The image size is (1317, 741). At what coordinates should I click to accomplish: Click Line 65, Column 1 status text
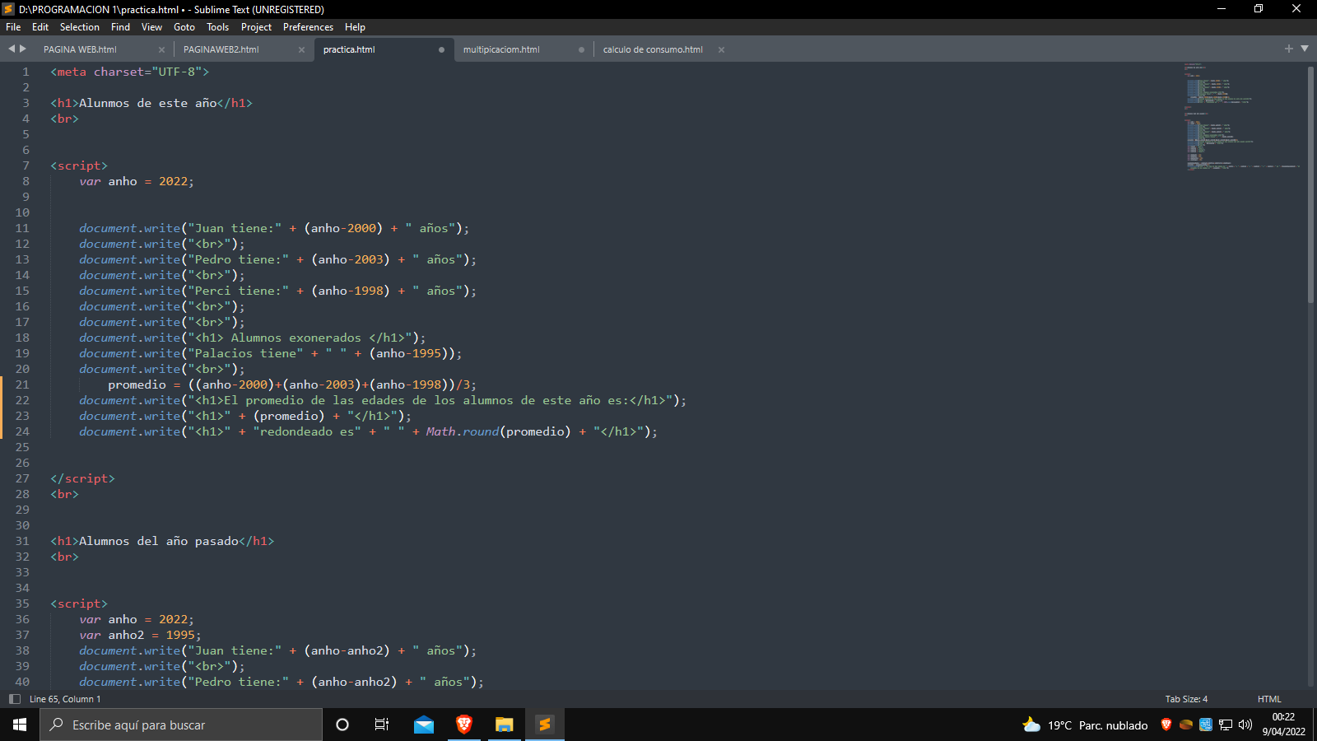[x=65, y=699]
